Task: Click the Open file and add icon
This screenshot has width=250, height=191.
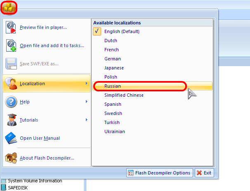Action: coord(11,45)
